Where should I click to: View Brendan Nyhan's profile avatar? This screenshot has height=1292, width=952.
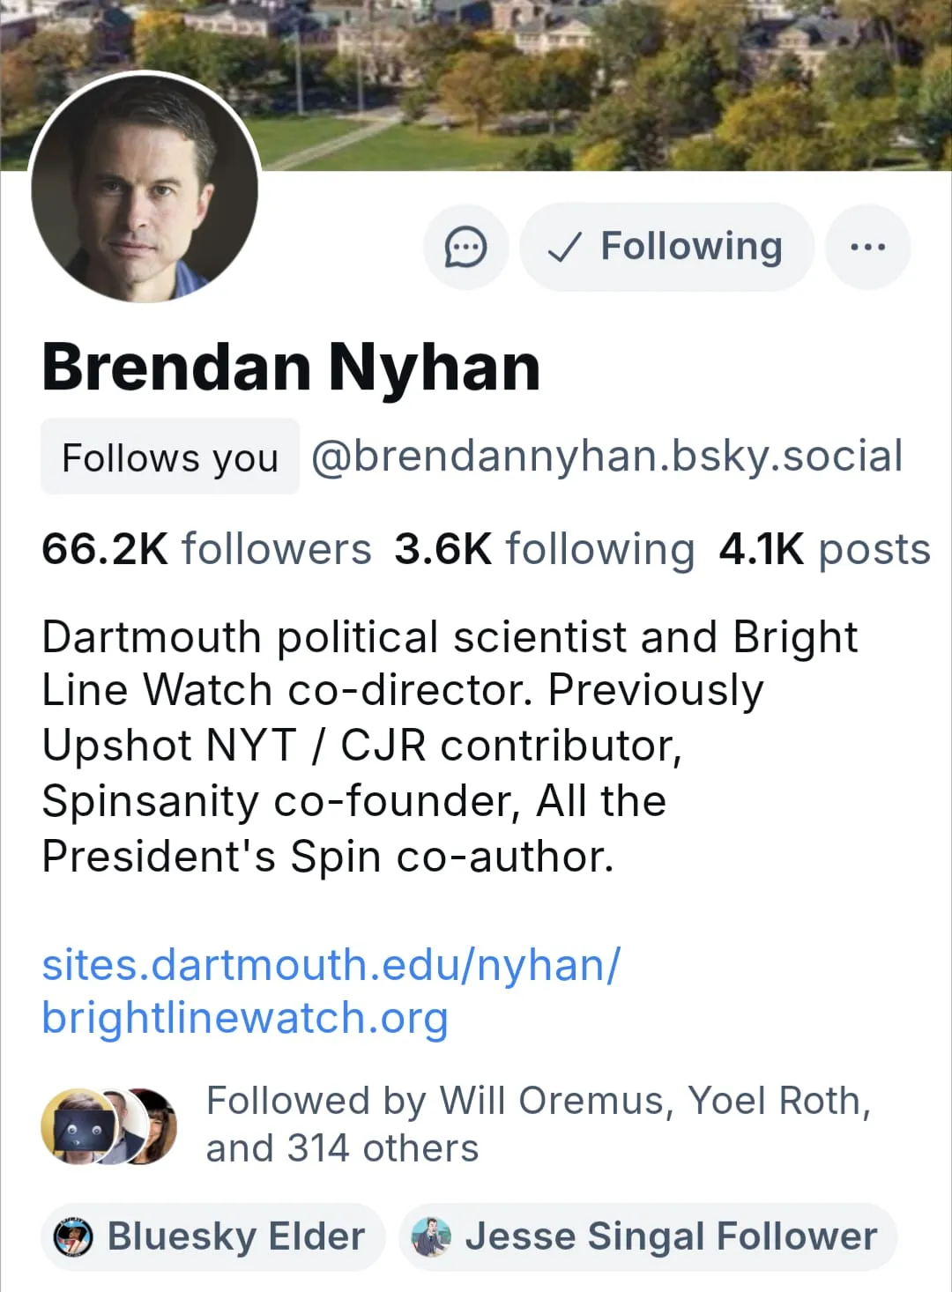pyautogui.click(x=145, y=189)
